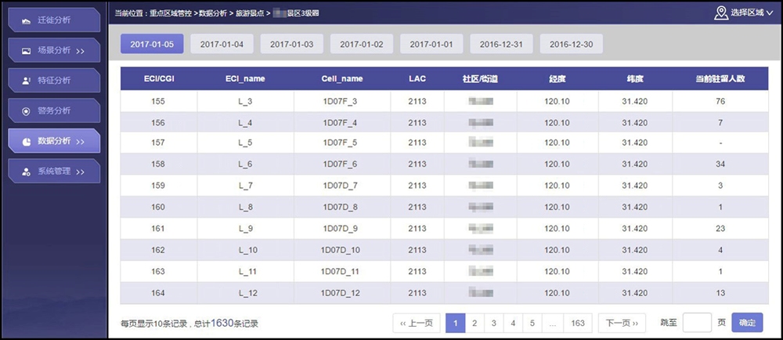Click the 上一页 previous page button

(x=415, y=323)
